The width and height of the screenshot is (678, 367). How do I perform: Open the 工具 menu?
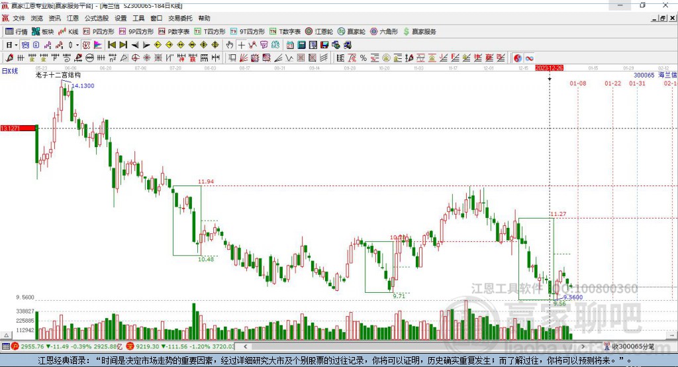point(138,18)
